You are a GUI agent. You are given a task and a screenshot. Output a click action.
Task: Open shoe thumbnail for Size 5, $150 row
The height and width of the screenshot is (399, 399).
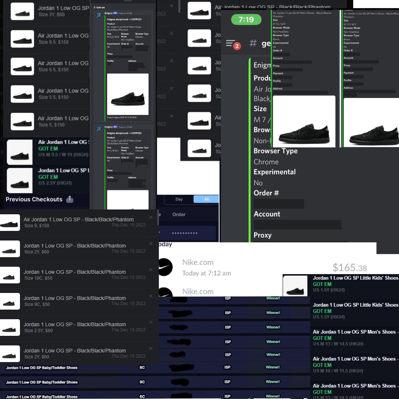(x=23, y=122)
